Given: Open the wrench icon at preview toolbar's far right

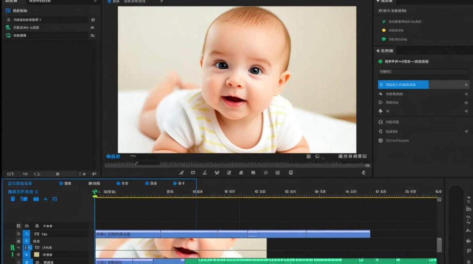Looking at the screenshot, I should (364, 173).
